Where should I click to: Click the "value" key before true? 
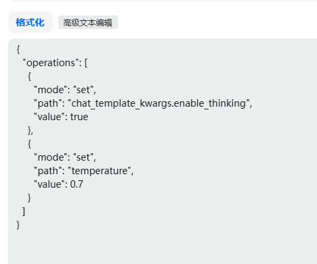tap(49, 117)
